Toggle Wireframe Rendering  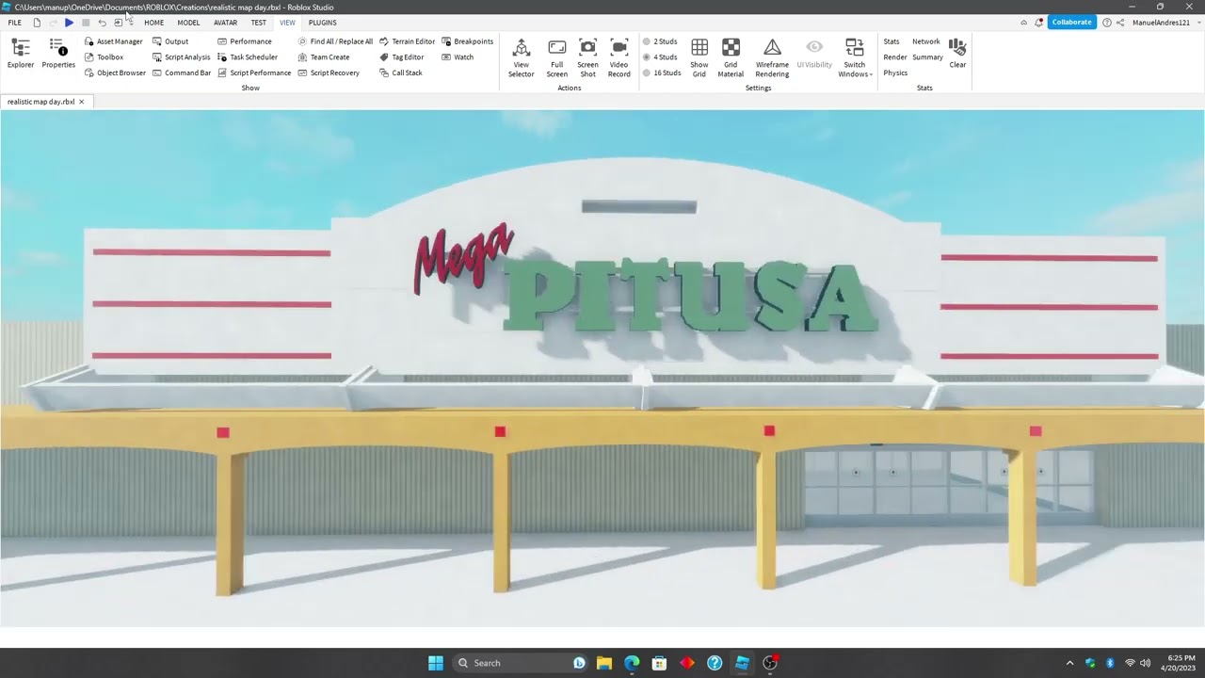pyautogui.click(x=772, y=57)
